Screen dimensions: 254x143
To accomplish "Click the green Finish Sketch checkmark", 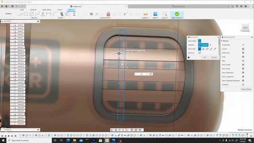I will point(177,14).
